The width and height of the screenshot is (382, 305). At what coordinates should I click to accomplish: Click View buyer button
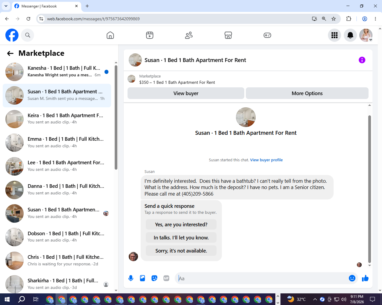pos(186,93)
